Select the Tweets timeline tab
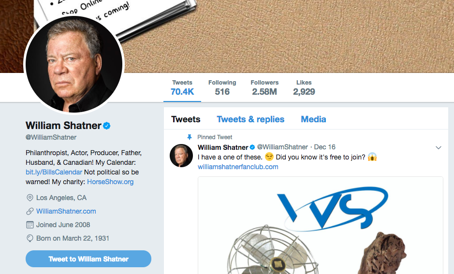This screenshot has width=454, height=274. (186, 119)
